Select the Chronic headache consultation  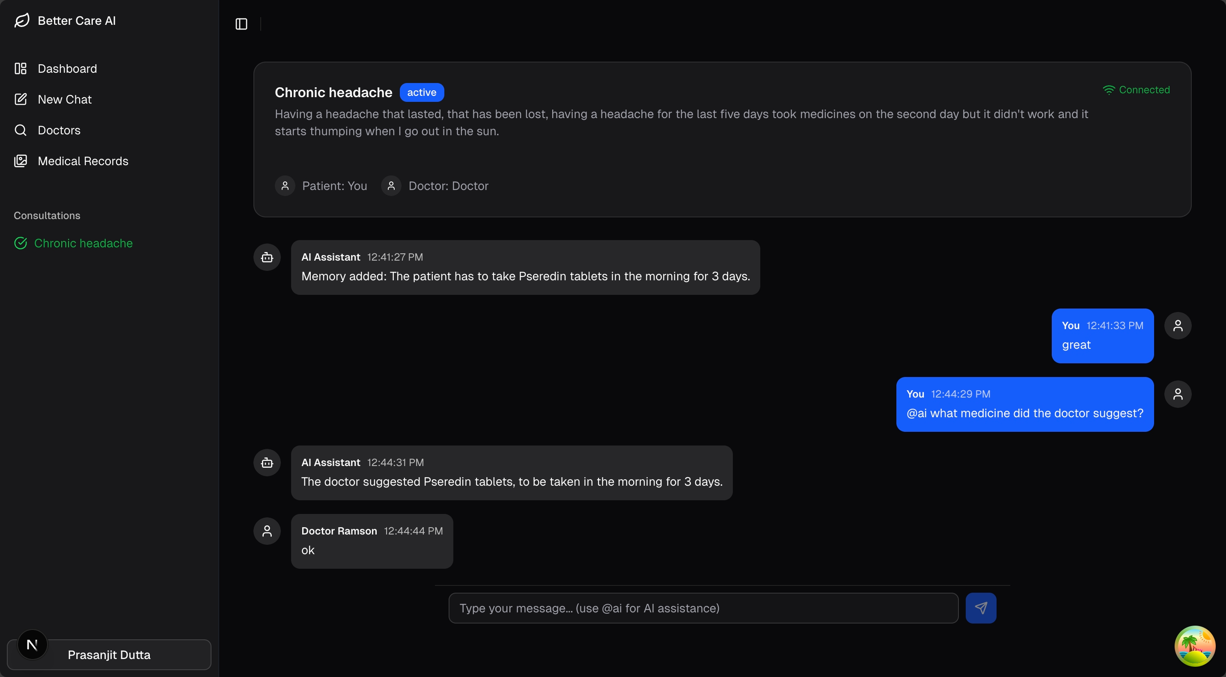[x=83, y=243]
